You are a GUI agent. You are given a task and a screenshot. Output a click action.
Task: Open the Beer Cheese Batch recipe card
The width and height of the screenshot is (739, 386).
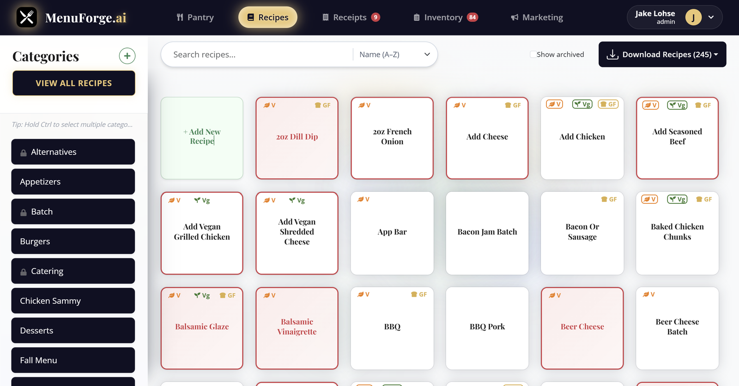[x=677, y=328]
